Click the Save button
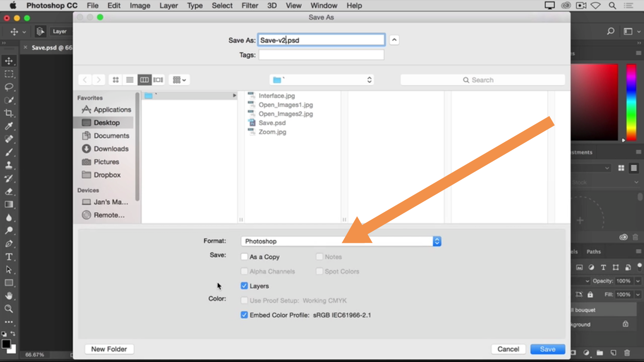The width and height of the screenshot is (644, 362). click(x=547, y=349)
